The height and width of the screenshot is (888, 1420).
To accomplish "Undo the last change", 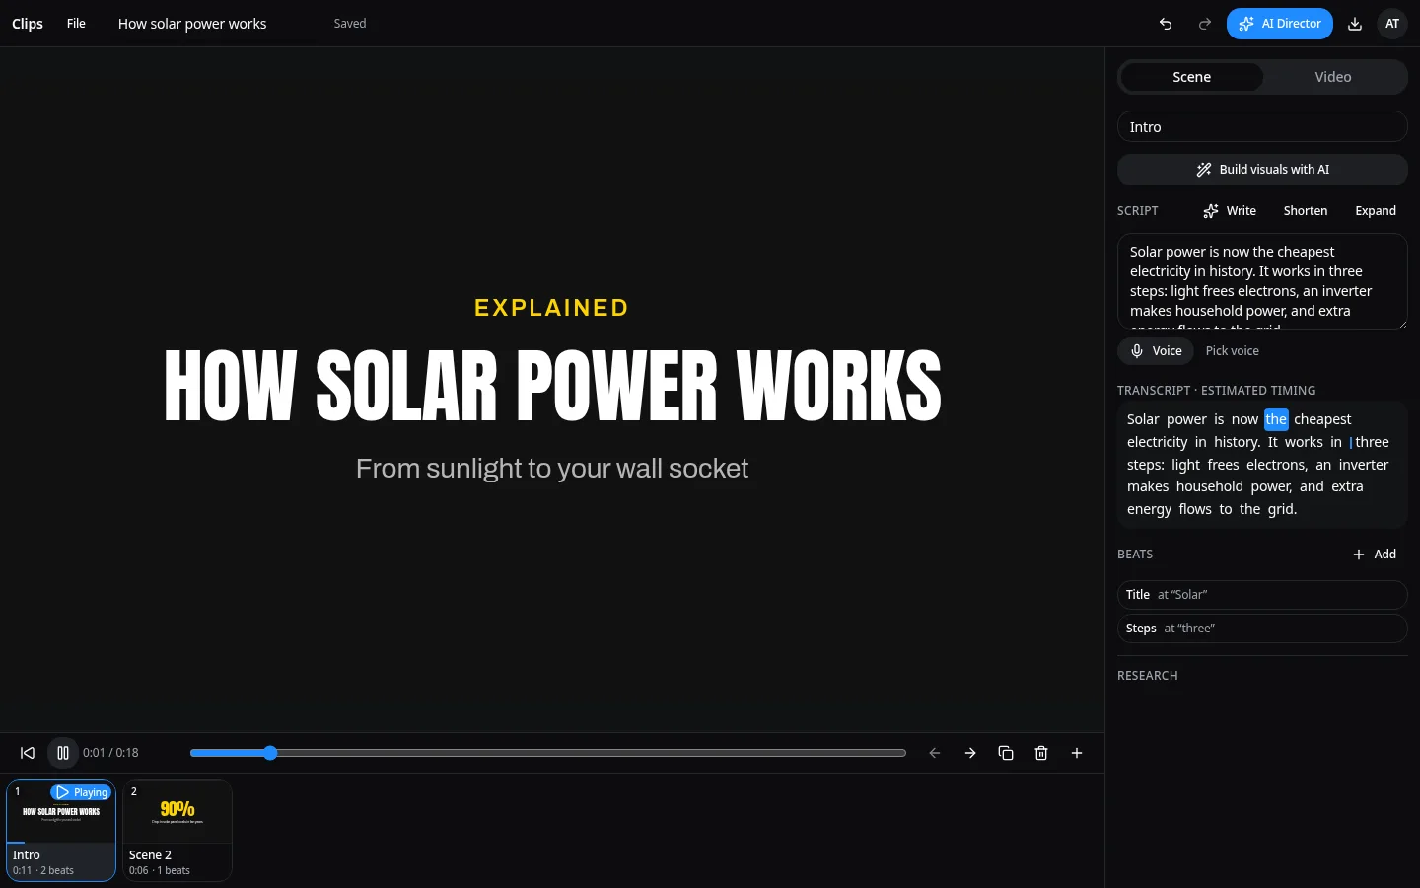I will (x=1166, y=24).
